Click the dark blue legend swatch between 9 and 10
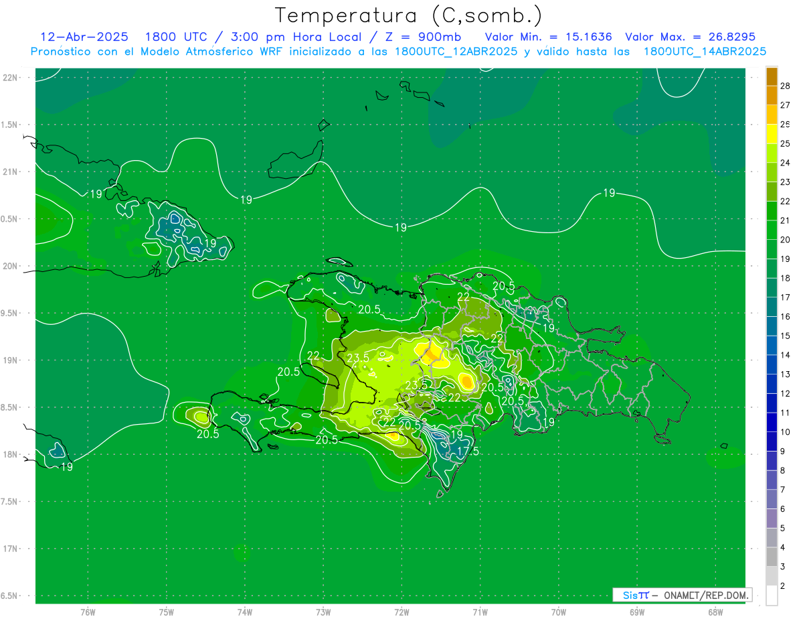The image size is (803, 621). 772,442
